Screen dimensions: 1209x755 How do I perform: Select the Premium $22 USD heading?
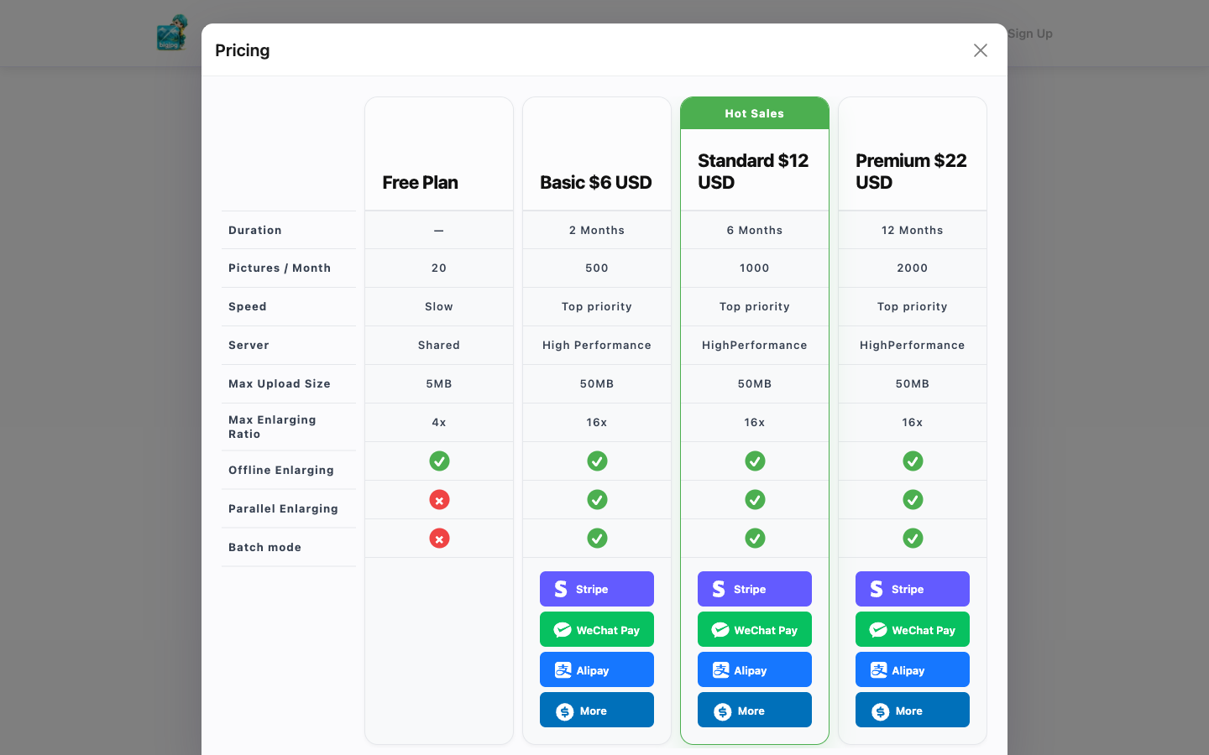(911, 171)
